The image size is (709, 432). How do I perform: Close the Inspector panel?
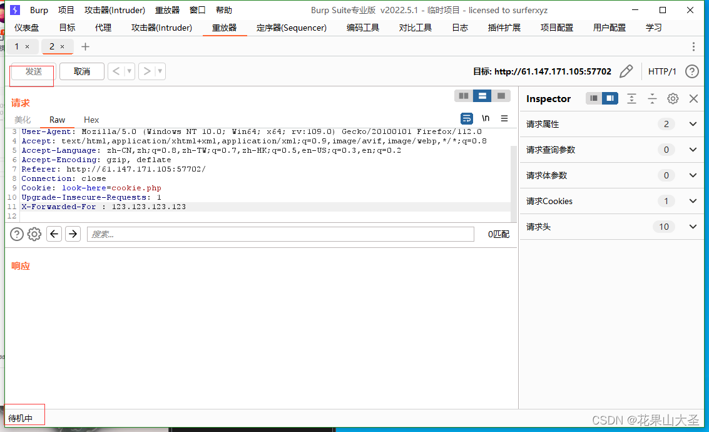point(693,99)
